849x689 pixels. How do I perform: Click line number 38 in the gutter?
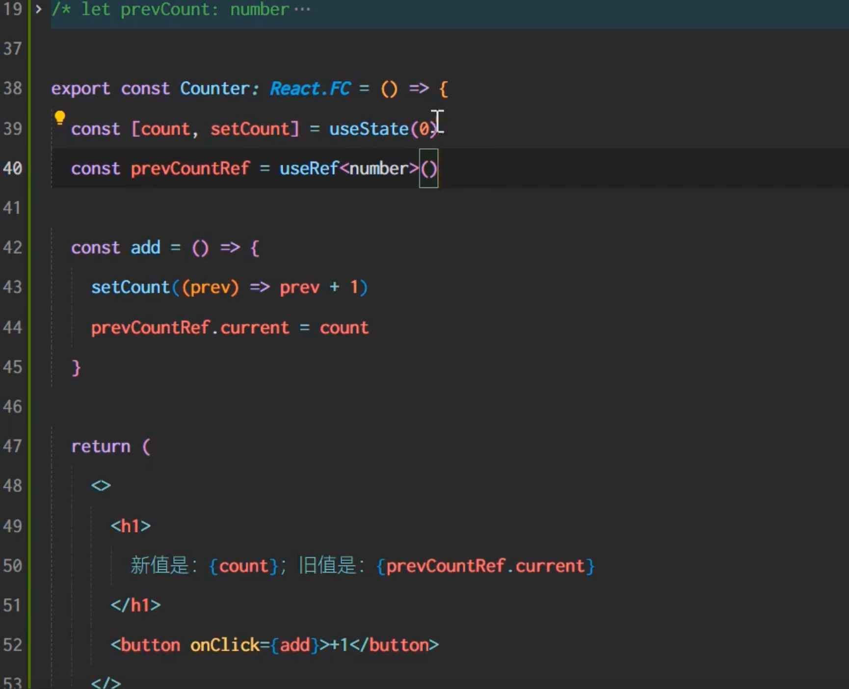[x=13, y=88]
